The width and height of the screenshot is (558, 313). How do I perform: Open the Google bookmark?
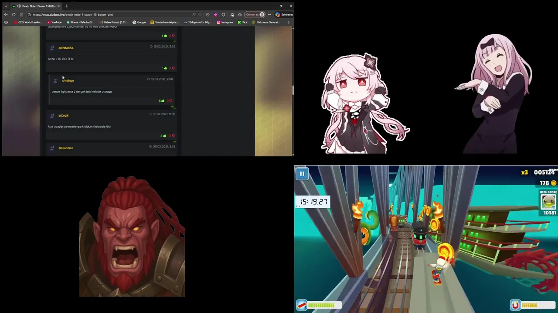point(139,22)
